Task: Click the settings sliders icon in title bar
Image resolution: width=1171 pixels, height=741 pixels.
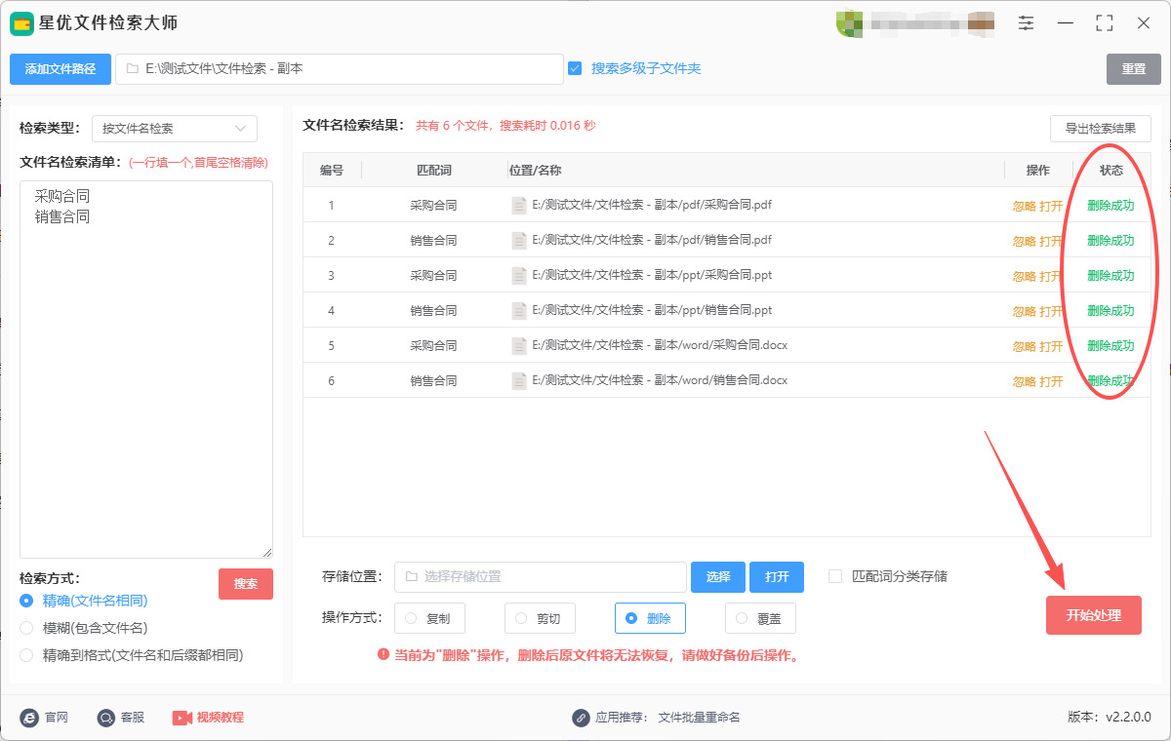Action: pos(1026,23)
